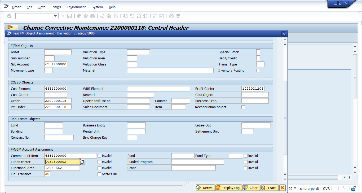Viewport: 362px width, 193px height.
Task: Open the Goto menu
Action: pyautogui.click(x=42, y=7)
